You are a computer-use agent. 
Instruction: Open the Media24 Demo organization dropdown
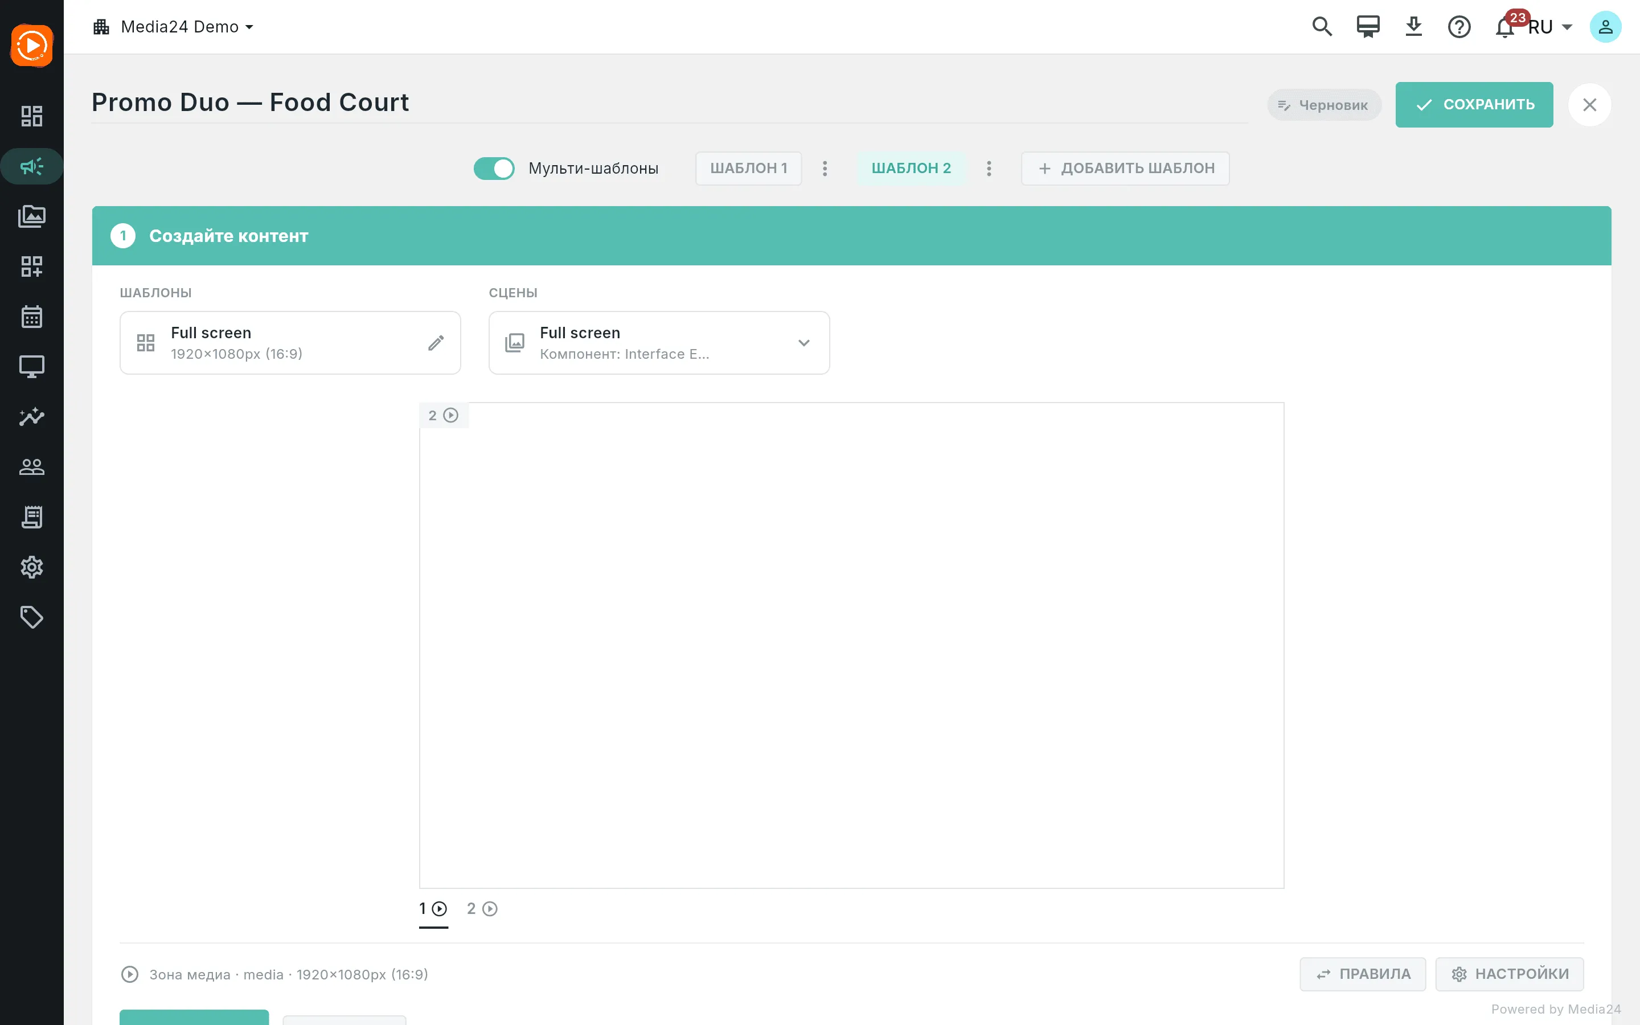[174, 27]
